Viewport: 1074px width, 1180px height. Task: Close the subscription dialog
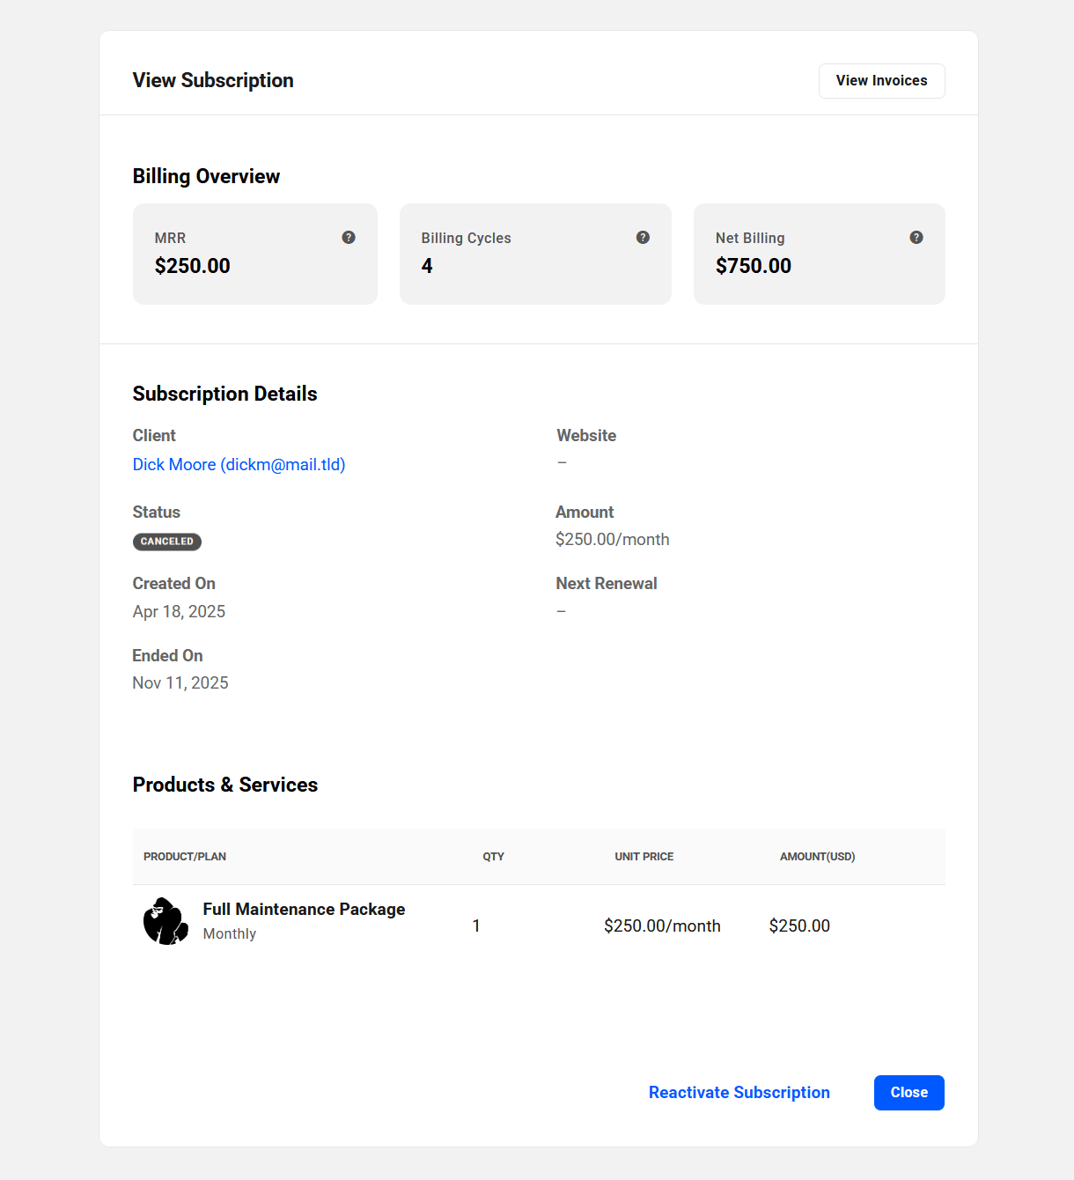point(908,1093)
